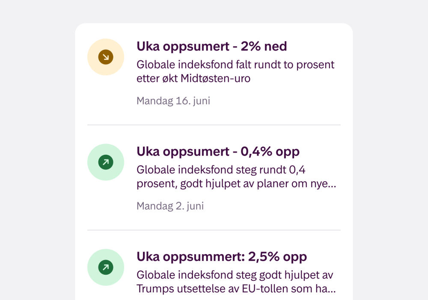The image size is (428, 300).
Task: Click divider line below Mandag 2. juni
Action: tap(214, 230)
